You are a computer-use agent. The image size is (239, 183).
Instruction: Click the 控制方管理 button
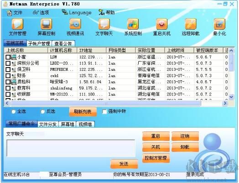[x=156, y=158]
